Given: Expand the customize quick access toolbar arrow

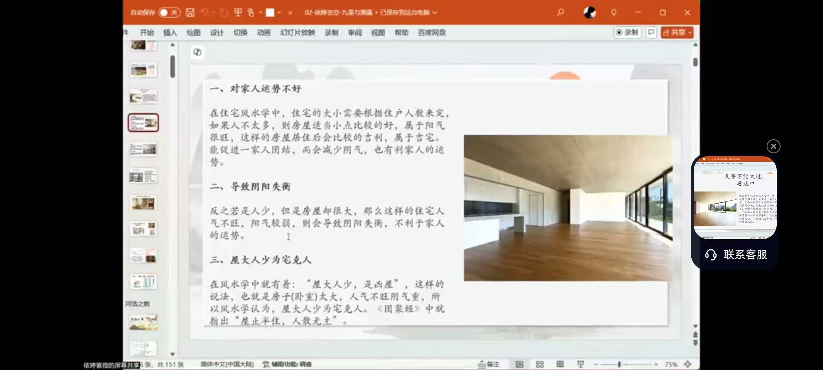Looking at the screenshot, I should pyautogui.click(x=290, y=13).
